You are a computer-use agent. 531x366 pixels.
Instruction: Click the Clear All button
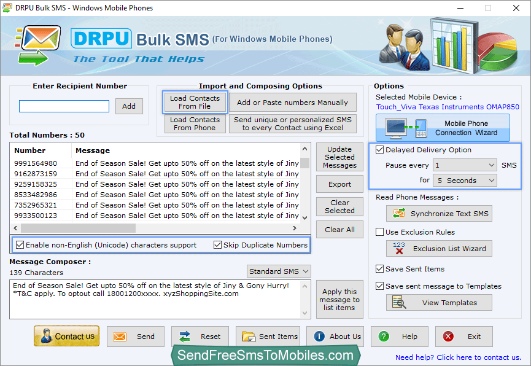pyautogui.click(x=339, y=230)
